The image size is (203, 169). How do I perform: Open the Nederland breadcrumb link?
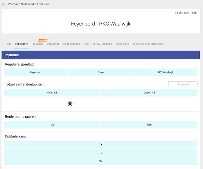(x=27, y=4)
